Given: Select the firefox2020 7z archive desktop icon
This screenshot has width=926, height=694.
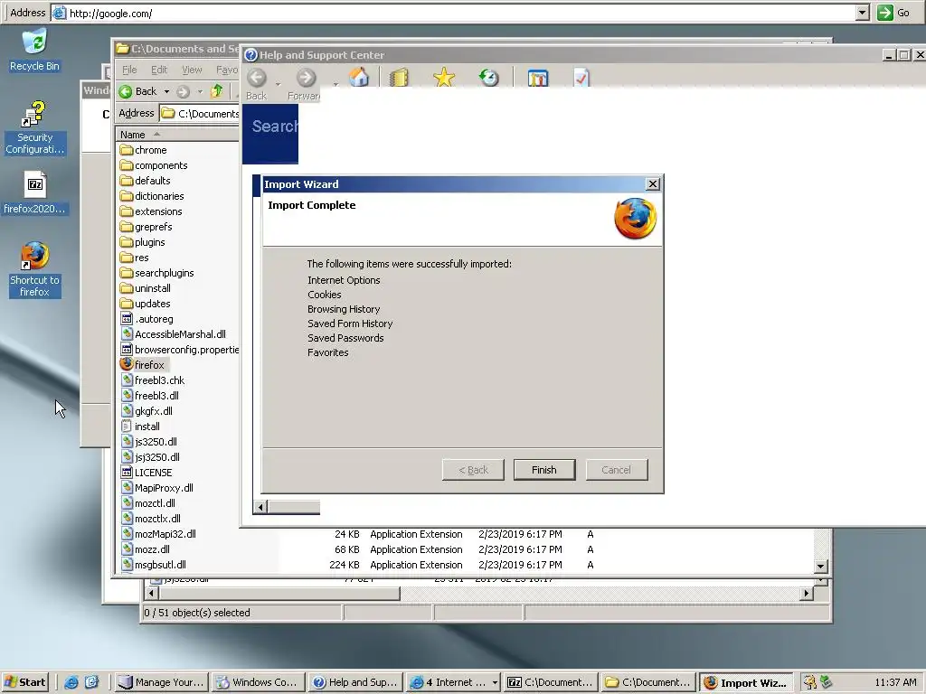Looking at the screenshot, I should (x=35, y=192).
